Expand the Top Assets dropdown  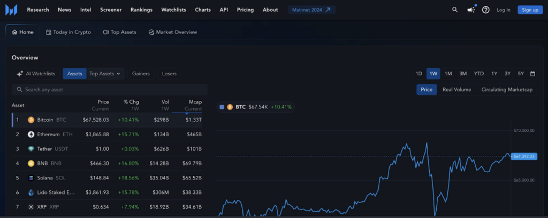(105, 74)
